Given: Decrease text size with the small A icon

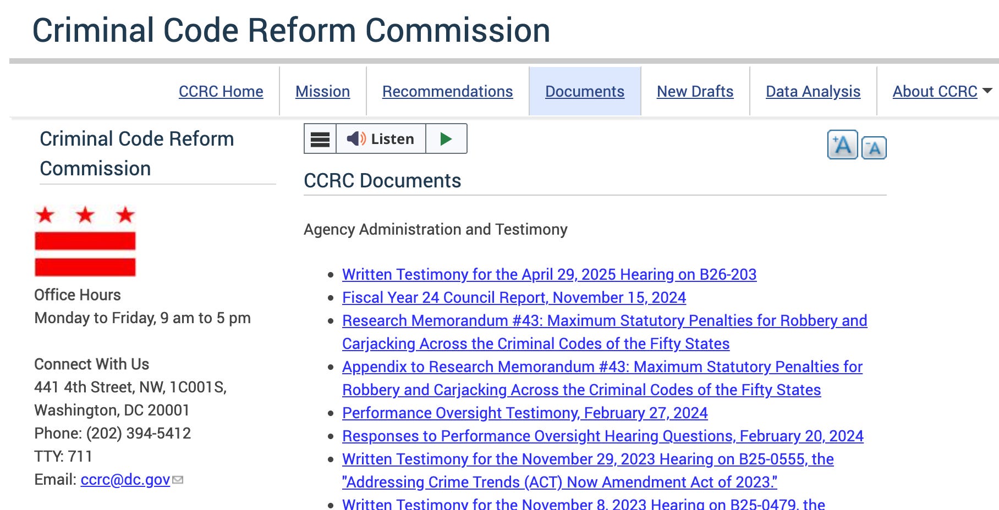Looking at the screenshot, I should tap(874, 147).
